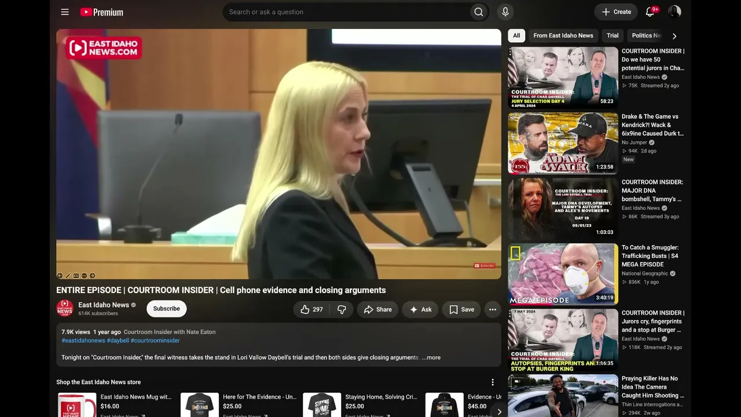Click the $45.00 price
The height and width of the screenshot is (417, 741).
pos(477,407)
